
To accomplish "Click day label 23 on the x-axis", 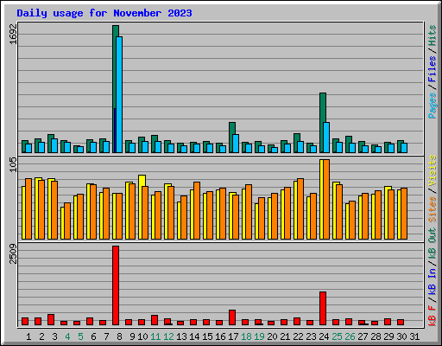I will coord(311,336).
